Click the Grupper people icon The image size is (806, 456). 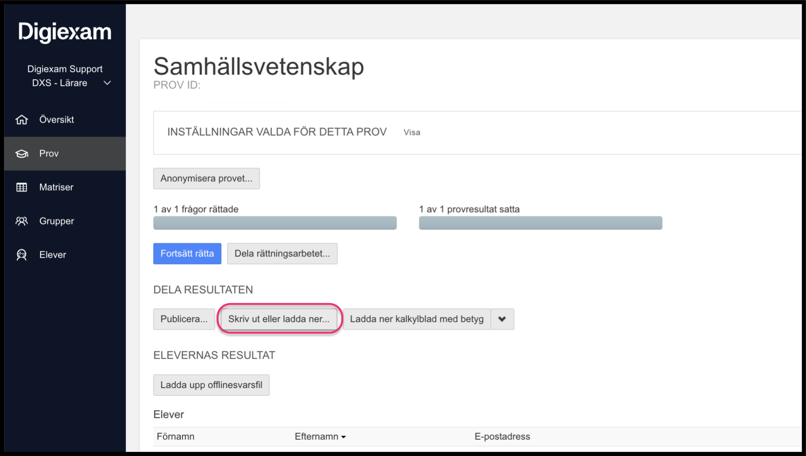22,221
